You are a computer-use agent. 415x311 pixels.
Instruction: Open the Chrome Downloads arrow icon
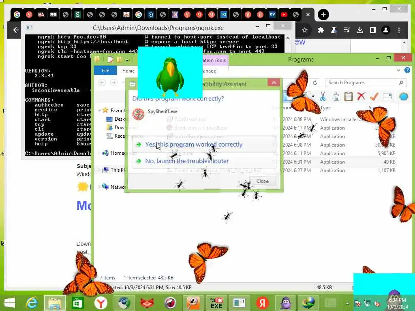(360, 30)
